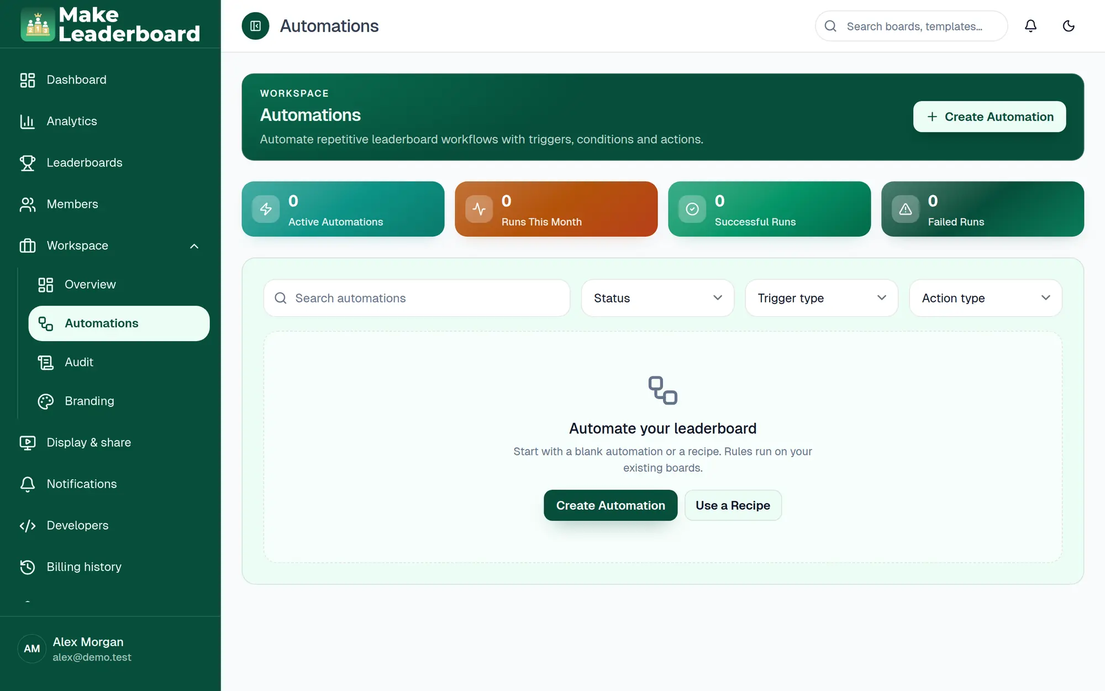
Task: Collapse the Workspace submenu chevron
Action: 194,246
